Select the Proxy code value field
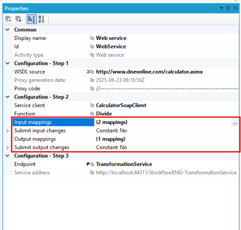Image resolution: width=241 pixels, height=230 pixels. 166,88
